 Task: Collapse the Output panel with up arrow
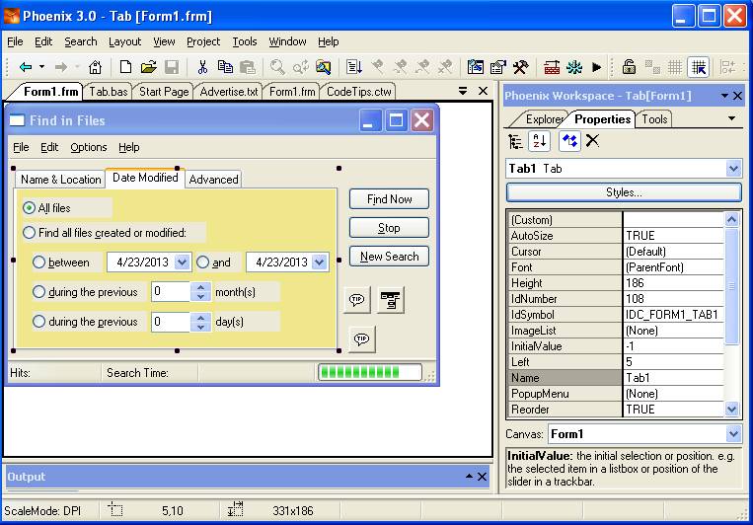click(x=469, y=476)
